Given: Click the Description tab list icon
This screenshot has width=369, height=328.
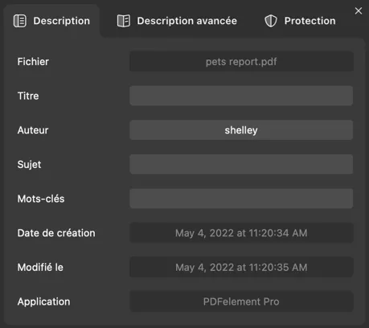Looking at the screenshot, I should (20, 21).
